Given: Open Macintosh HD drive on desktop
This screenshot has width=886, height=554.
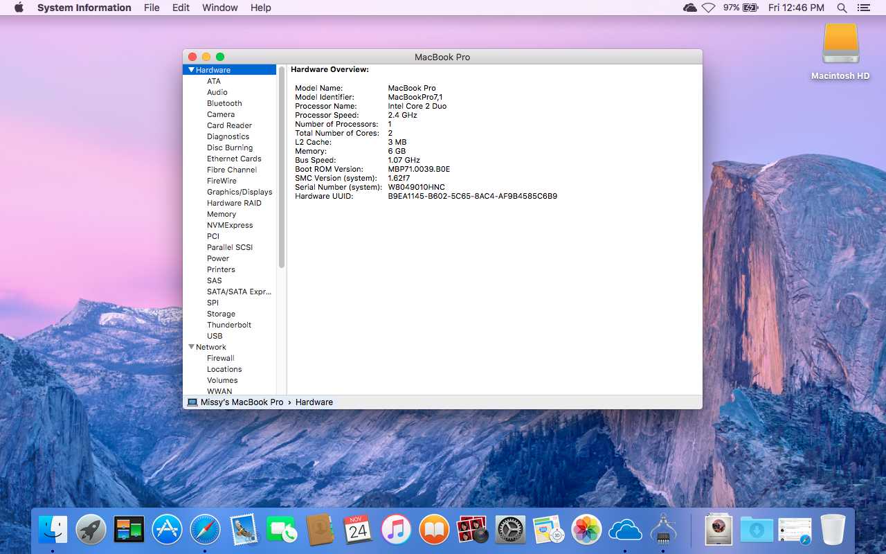Looking at the screenshot, I should pyautogui.click(x=840, y=52).
